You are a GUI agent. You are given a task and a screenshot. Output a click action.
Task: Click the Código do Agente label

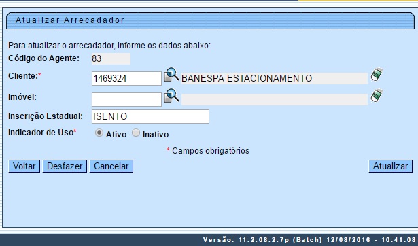43,58
